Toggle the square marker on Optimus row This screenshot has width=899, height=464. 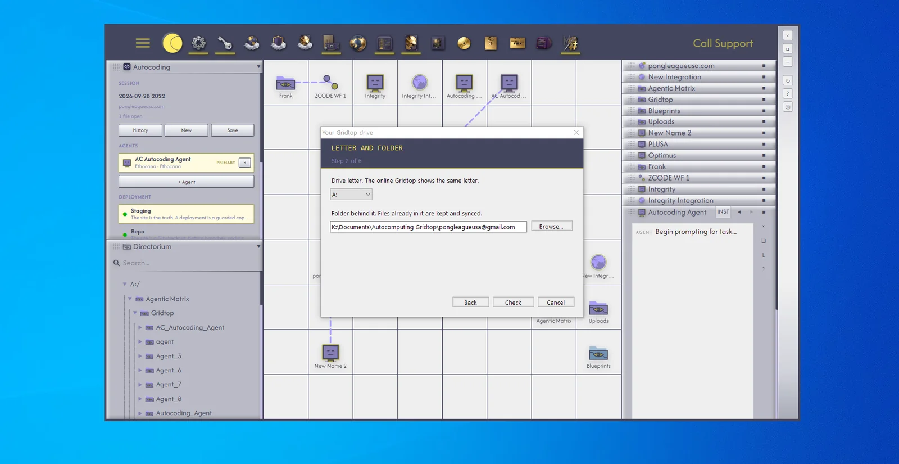764,155
